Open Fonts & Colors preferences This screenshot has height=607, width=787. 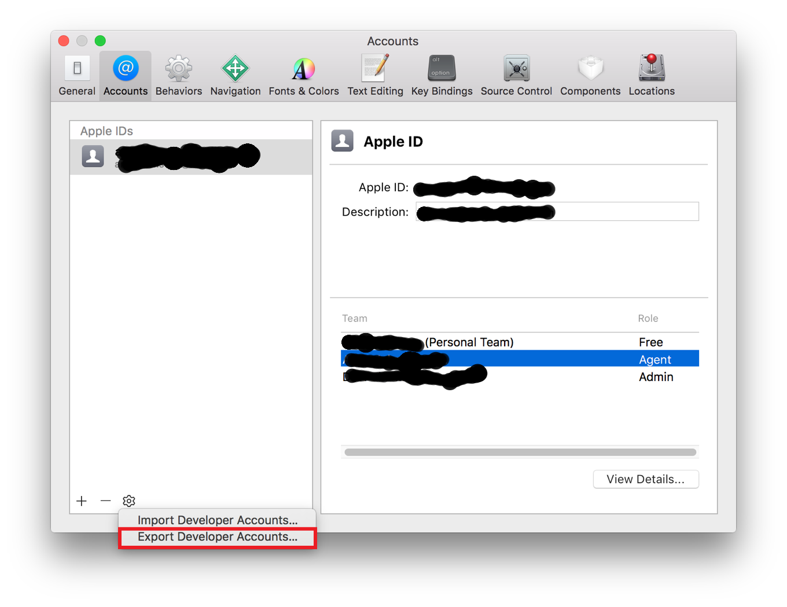tap(304, 76)
